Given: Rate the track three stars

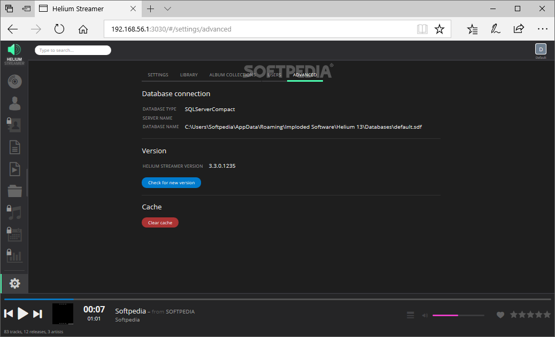Looking at the screenshot, I should coord(530,315).
